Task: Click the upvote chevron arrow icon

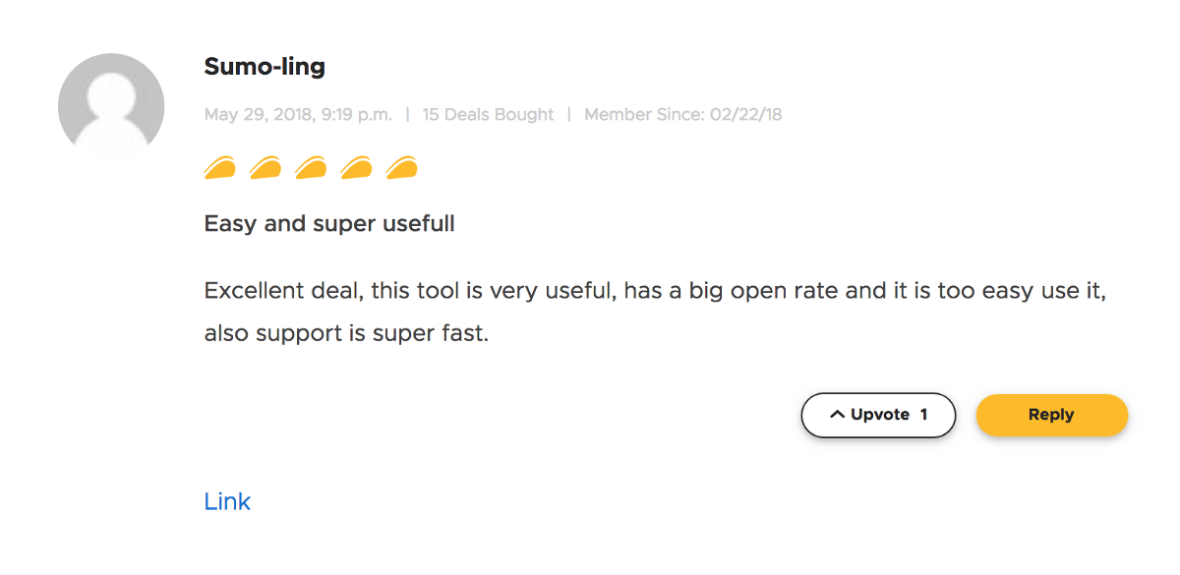Action: click(x=838, y=415)
